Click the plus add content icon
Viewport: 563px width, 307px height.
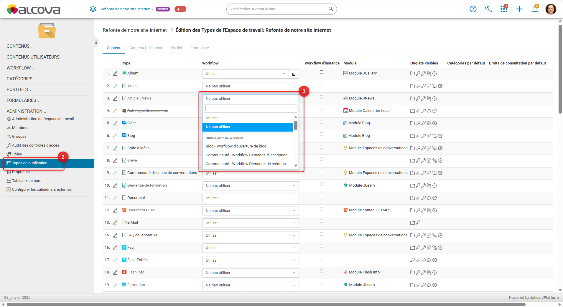[x=519, y=9]
